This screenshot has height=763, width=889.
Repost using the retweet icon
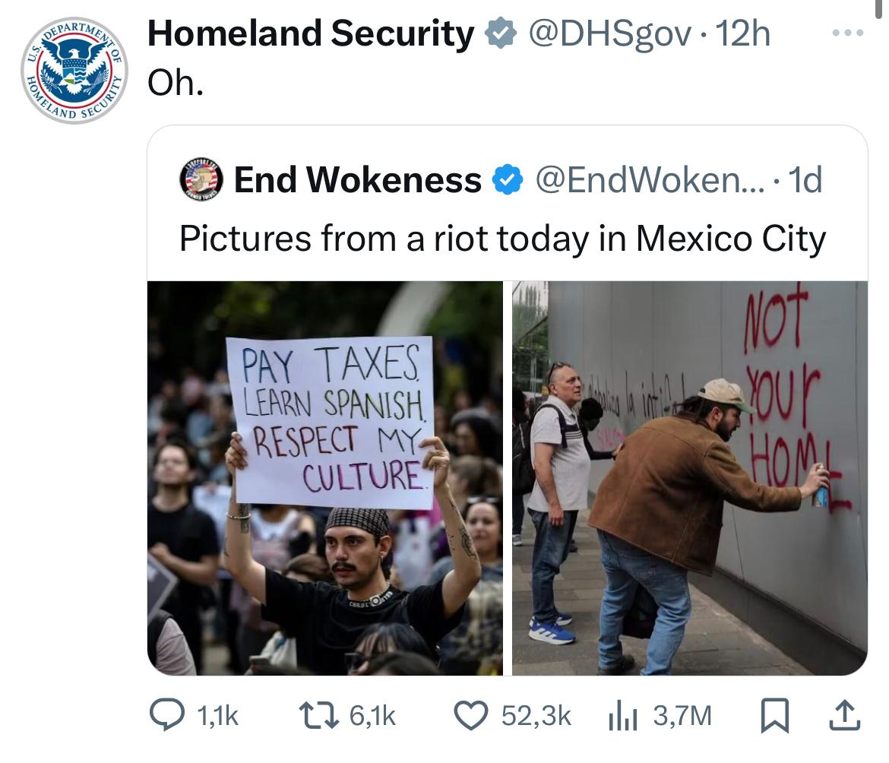click(x=318, y=715)
